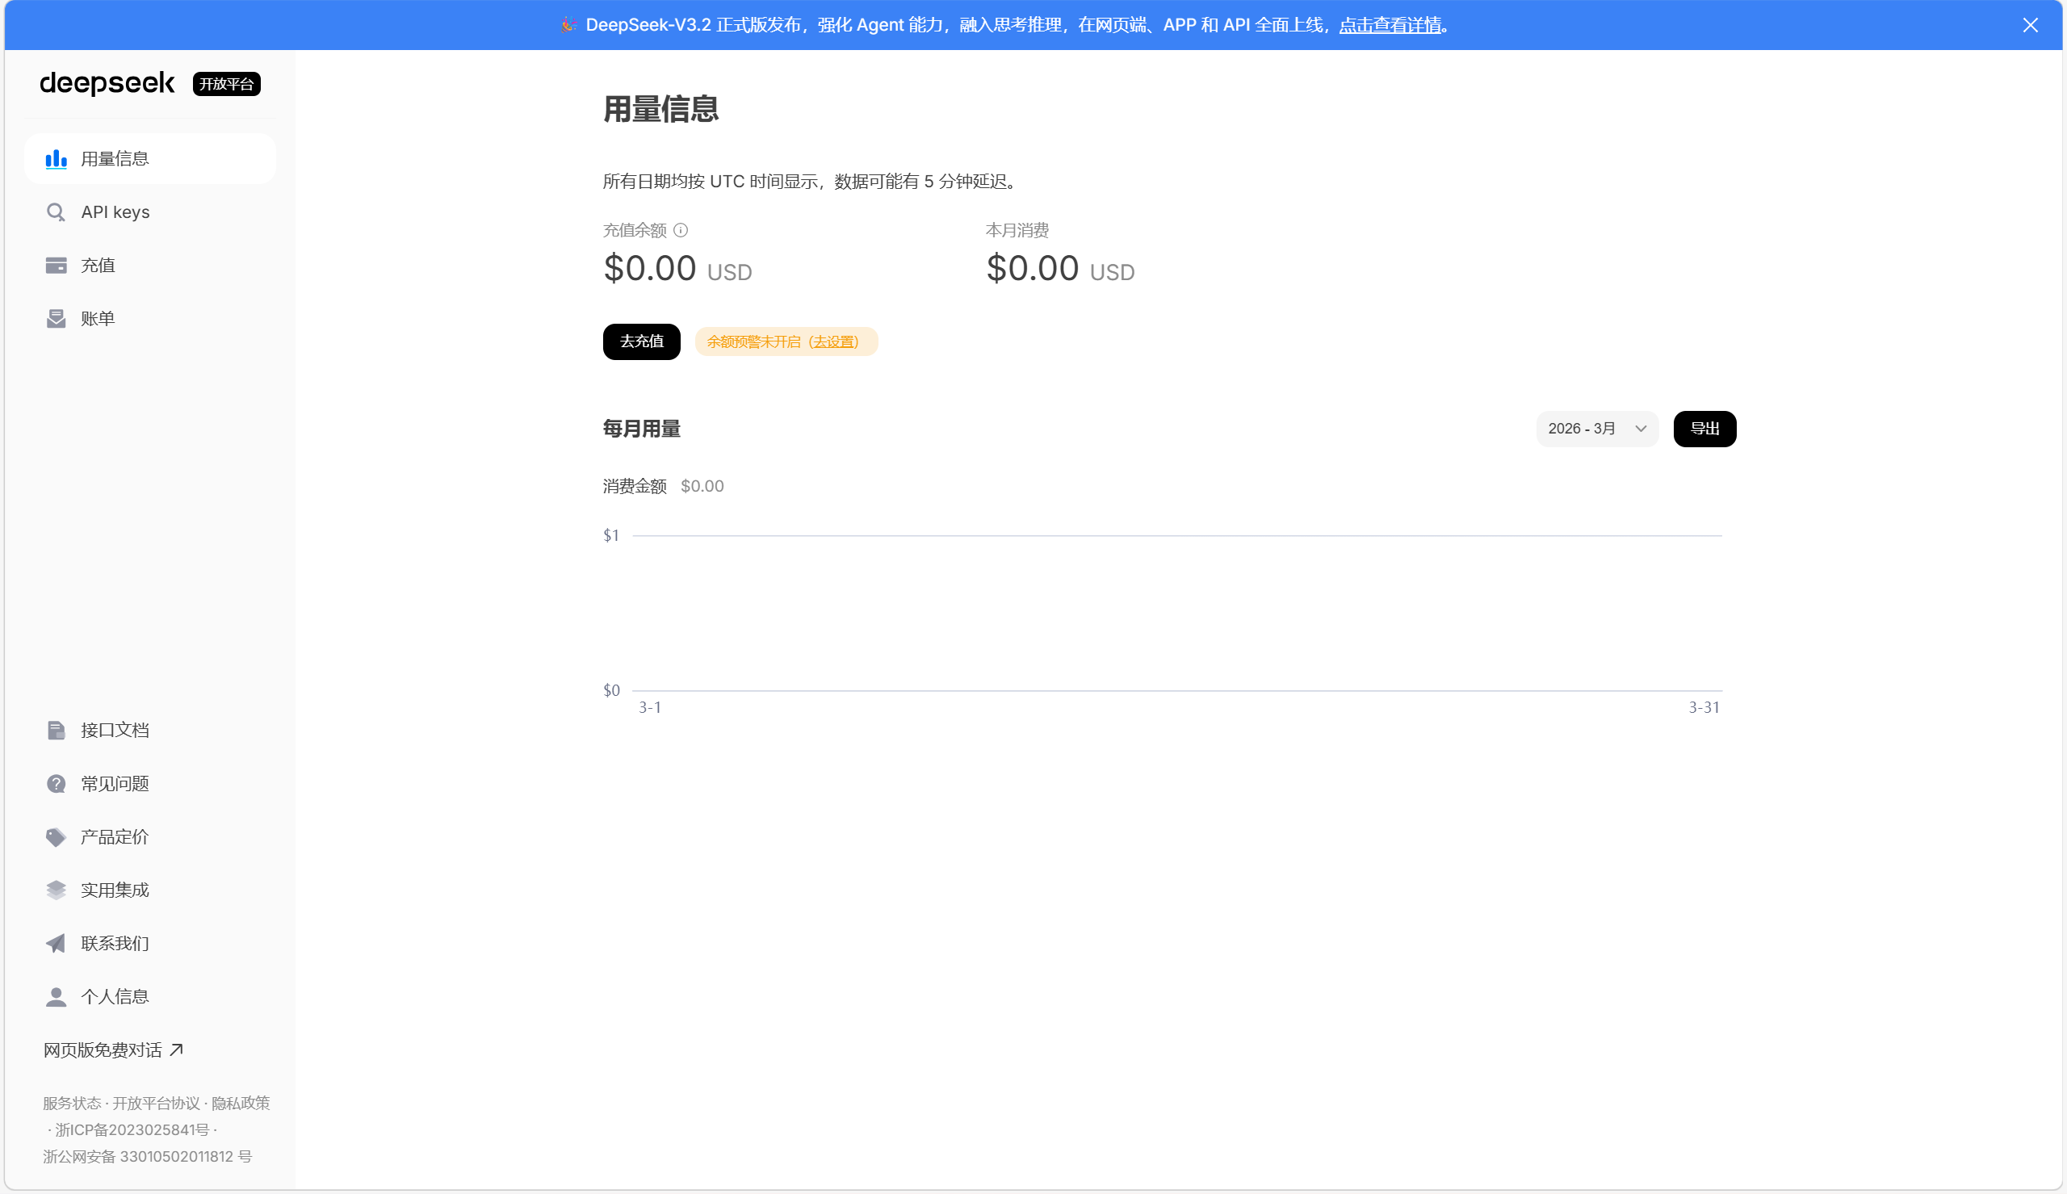Image resolution: width=2067 pixels, height=1194 pixels.
Task: Click the 3-31 date label on the chart
Action: [1704, 708]
